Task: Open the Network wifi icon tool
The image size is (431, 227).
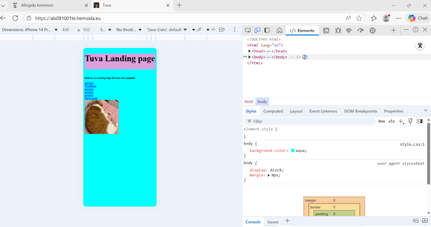Action: pyautogui.click(x=349, y=30)
